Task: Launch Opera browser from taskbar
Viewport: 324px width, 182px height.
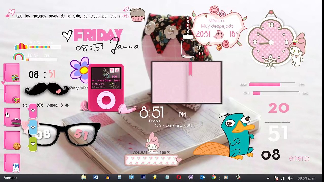Action: (x=179, y=178)
